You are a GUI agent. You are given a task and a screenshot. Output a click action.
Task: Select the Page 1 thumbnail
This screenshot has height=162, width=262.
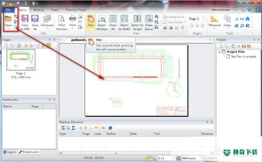21,60
